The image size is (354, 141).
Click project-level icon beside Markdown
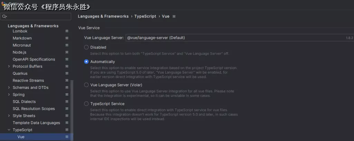67,38
